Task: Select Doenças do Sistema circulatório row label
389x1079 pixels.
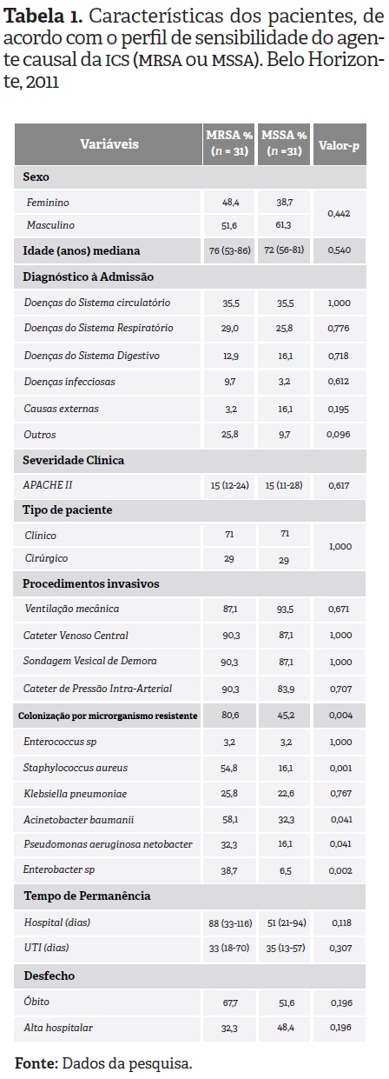Action: [x=97, y=303]
